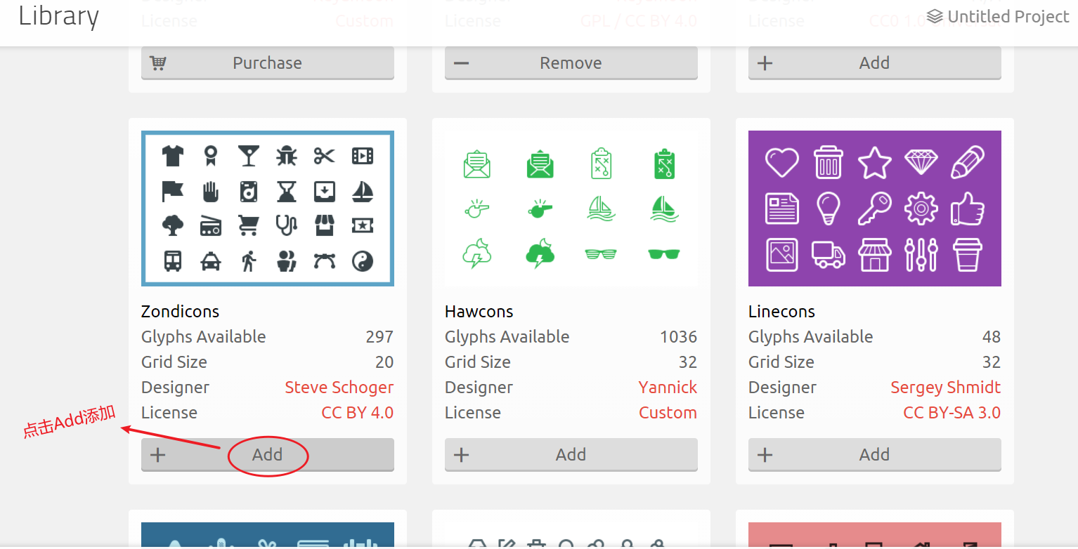Click the glyph count 1036
Screen dimensions: 1078x549
[679, 337]
